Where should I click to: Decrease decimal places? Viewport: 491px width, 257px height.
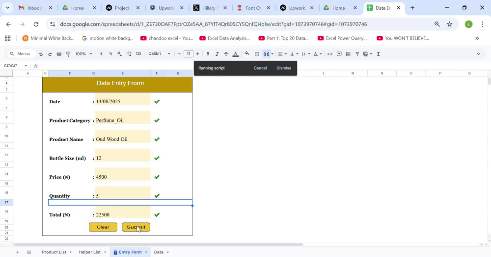[120, 54]
